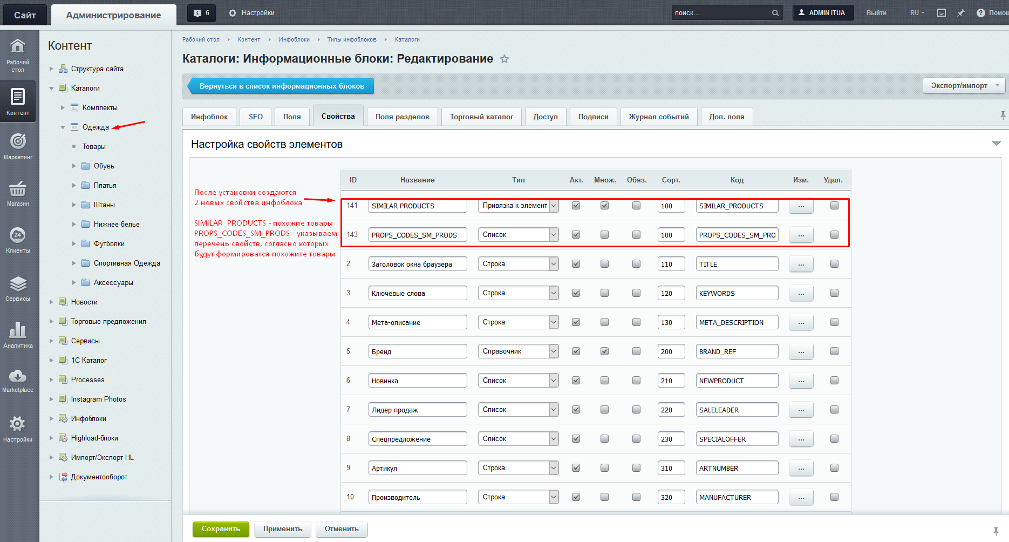Click the sort field for Артикул row

(671, 468)
